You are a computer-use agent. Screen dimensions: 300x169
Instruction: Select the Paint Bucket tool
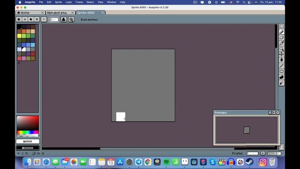pyautogui.click(x=281, y=60)
